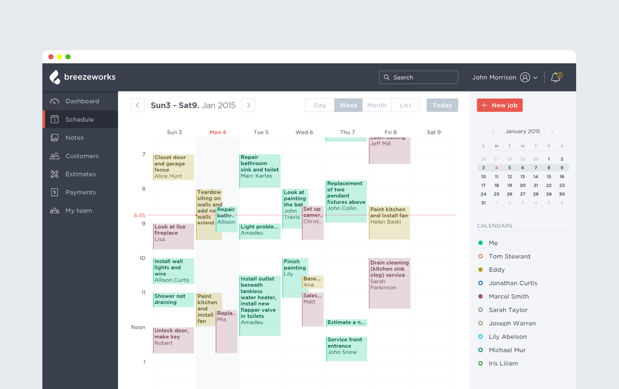Expand John Morrison account dropdown chevron

(x=535, y=78)
